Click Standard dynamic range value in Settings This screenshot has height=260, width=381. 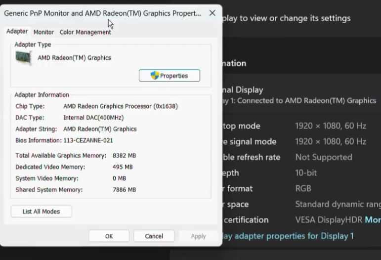tap(338, 204)
